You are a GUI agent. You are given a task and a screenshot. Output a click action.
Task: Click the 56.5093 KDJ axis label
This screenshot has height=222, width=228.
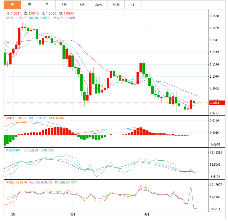(215, 164)
